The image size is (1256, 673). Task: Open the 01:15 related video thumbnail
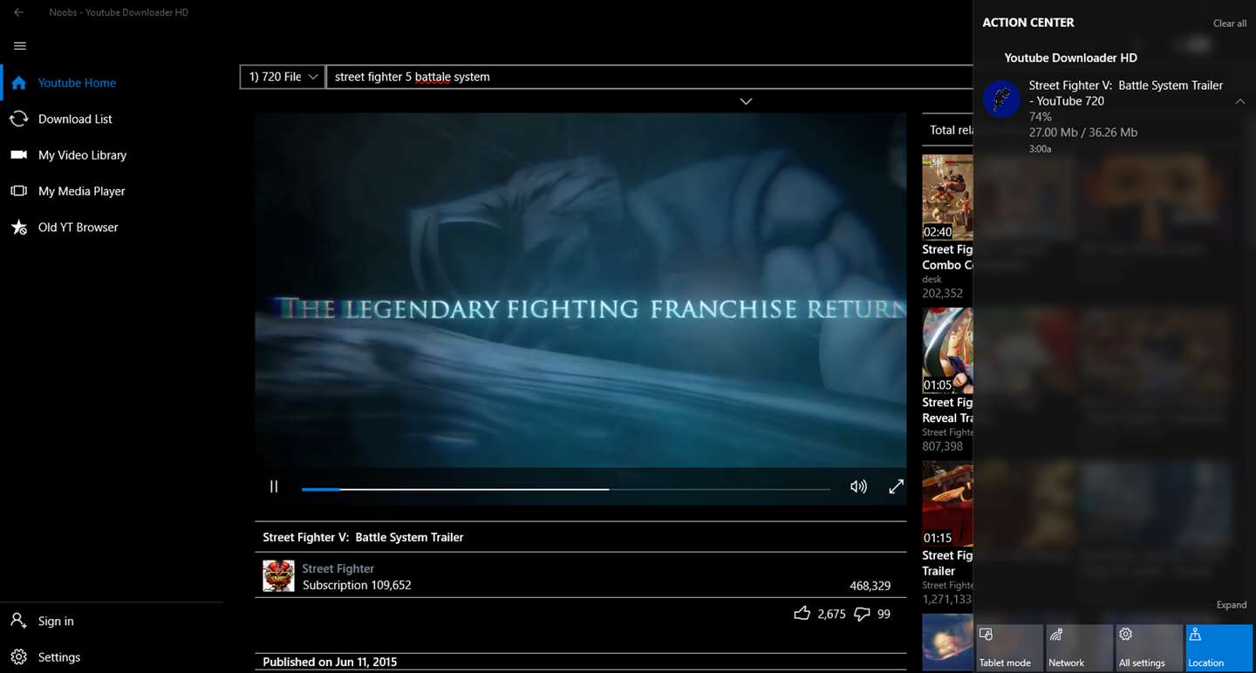point(947,503)
